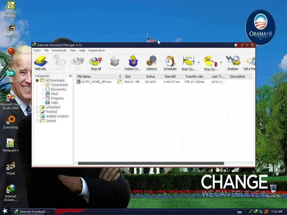Sort by Time left column header
Image resolution: width=287 pixels, height=215 pixels.
(x=172, y=76)
